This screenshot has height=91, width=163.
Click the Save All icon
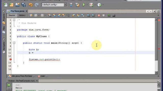tap(23, 5)
